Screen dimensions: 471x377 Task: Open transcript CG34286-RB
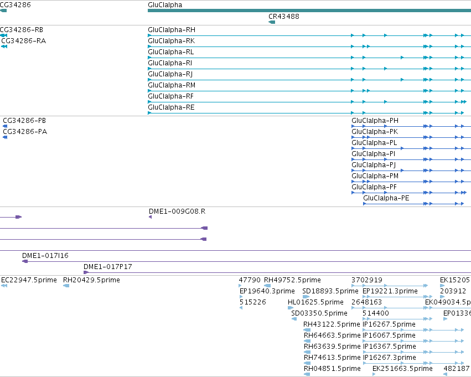click(22, 30)
